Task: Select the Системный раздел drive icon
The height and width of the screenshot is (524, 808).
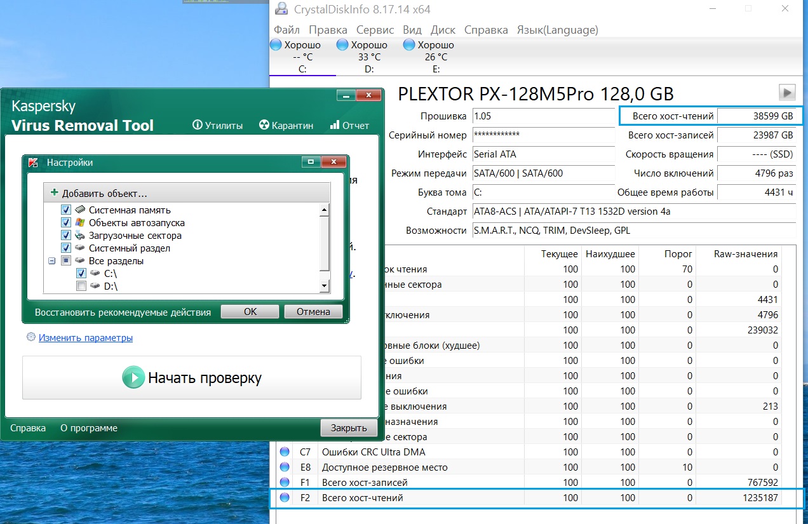Action: tap(80, 248)
